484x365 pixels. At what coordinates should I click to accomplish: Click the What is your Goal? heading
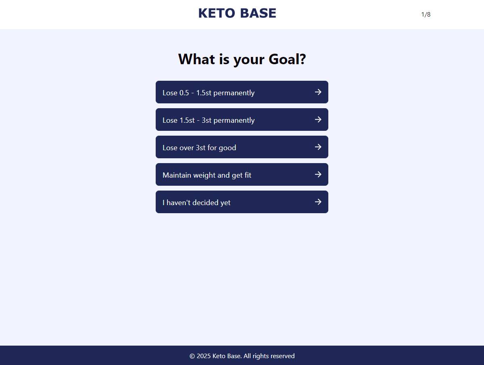point(242,59)
